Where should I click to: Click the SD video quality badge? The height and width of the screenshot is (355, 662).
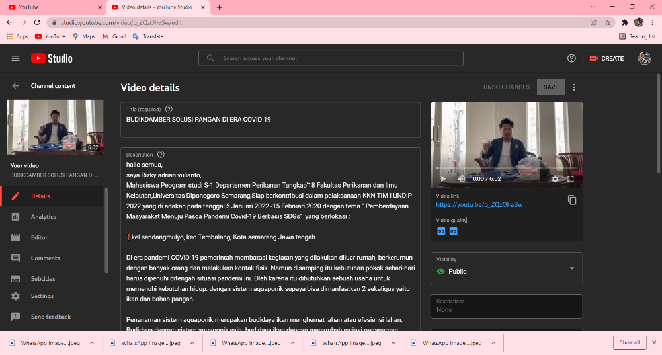coord(441,231)
